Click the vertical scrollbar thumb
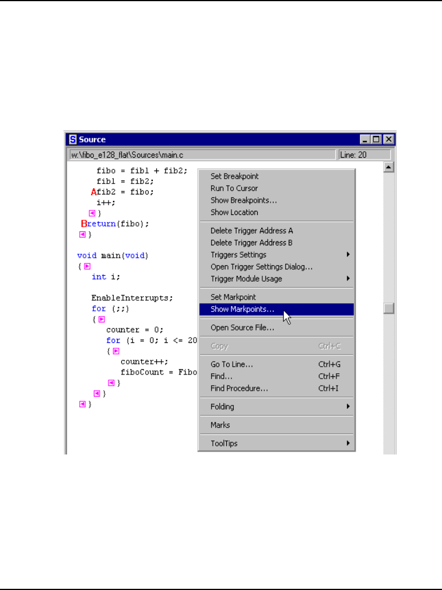The image size is (442, 590). tap(389, 308)
